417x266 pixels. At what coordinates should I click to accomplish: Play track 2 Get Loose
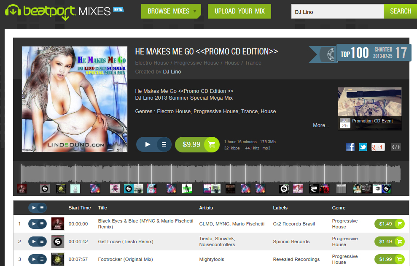33,242
